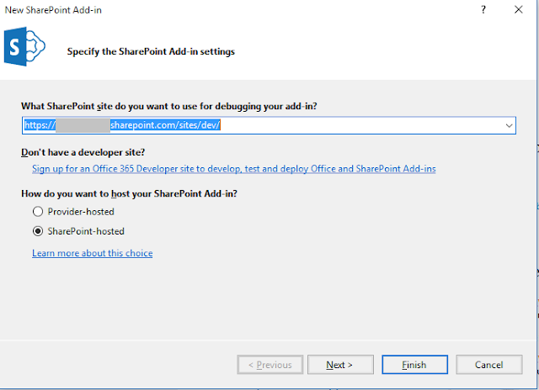The height and width of the screenshot is (390, 539).
Task: Click the 'Don't have a developer site?' label
Action: coord(83,152)
